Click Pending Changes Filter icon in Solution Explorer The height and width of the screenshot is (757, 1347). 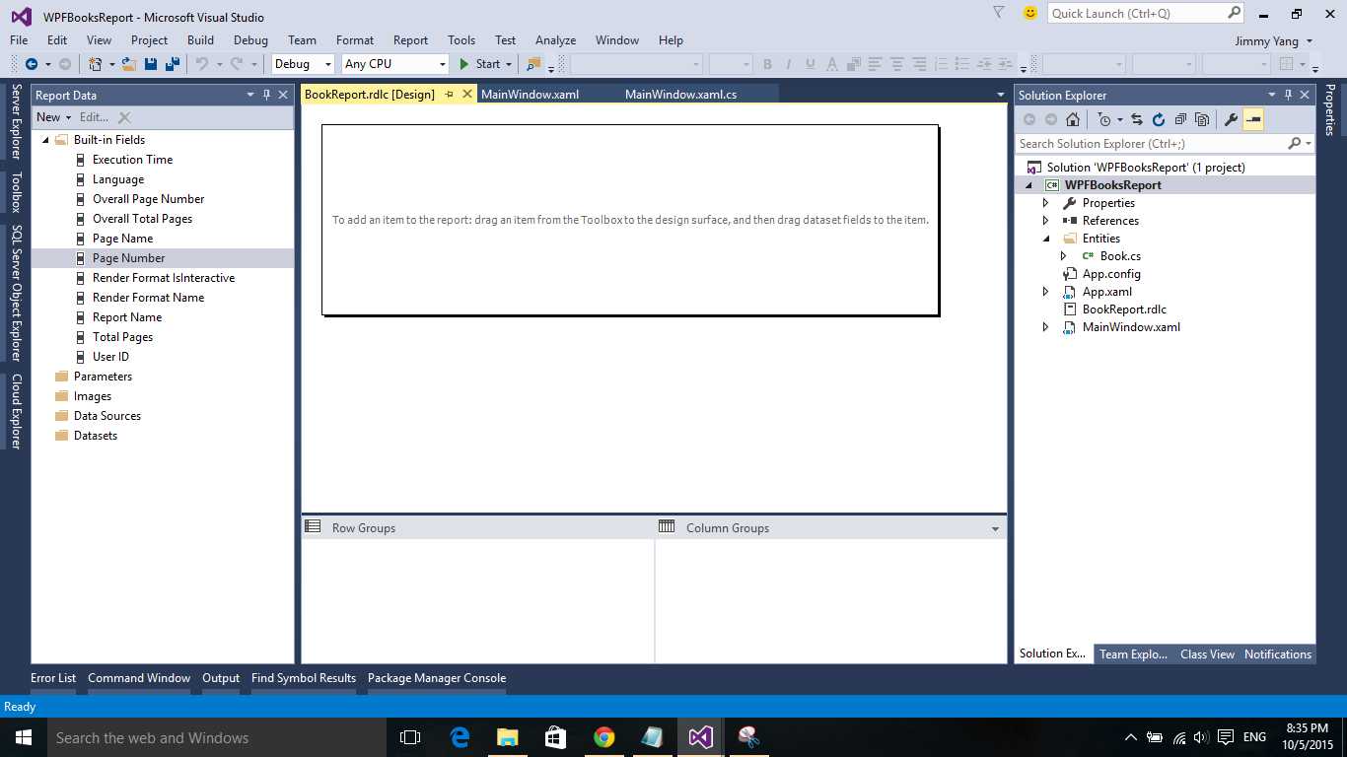(1104, 119)
